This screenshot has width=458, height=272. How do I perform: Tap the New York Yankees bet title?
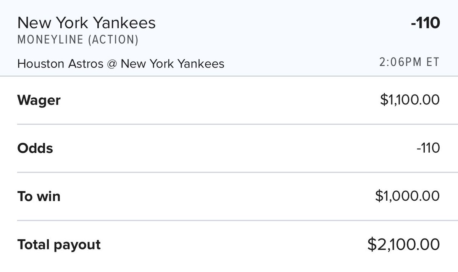tap(86, 23)
